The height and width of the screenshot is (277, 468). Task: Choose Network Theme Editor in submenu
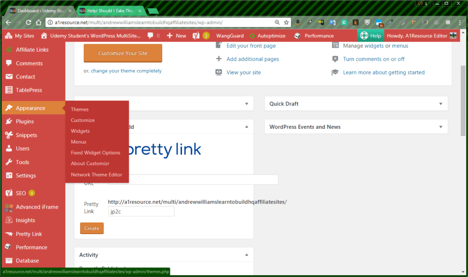96,174
